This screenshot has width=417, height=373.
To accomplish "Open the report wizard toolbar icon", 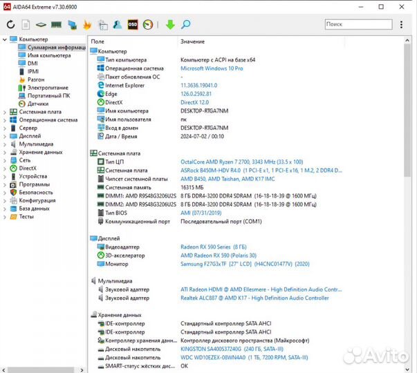I will pos(102,25).
